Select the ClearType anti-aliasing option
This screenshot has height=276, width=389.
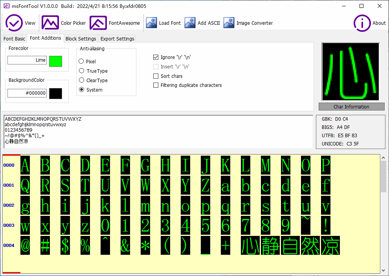point(93,80)
